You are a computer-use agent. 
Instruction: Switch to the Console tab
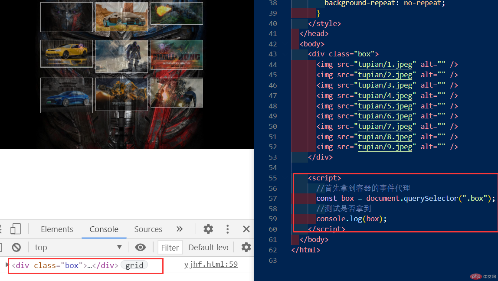point(104,229)
